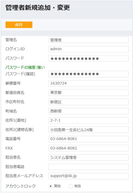Click the 電話番号 field 03-6864-8081

click(x=88, y=139)
